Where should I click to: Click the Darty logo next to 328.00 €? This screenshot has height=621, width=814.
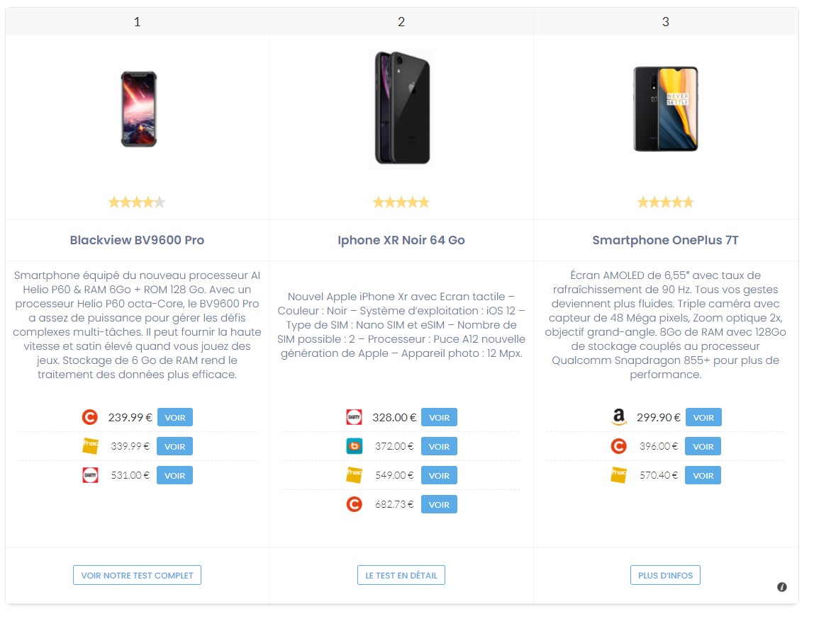pyautogui.click(x=354, y=417)
